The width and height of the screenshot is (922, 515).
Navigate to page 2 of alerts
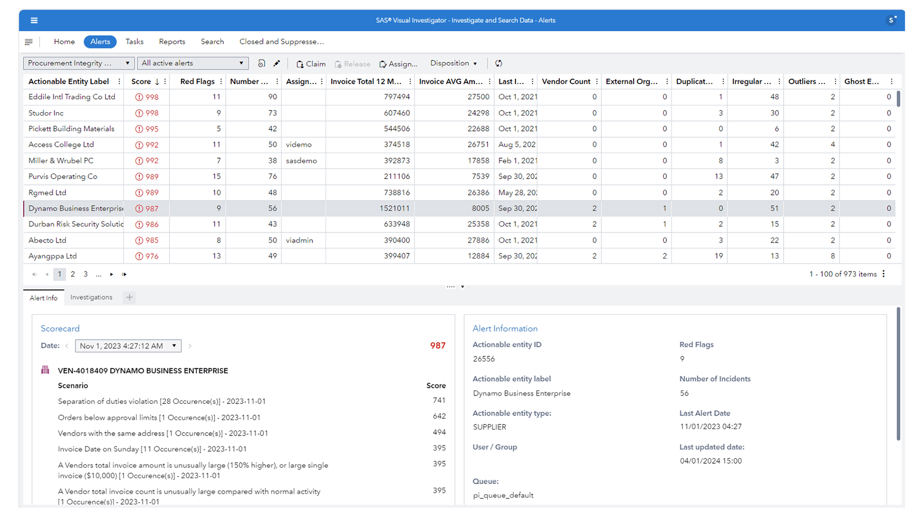(x=72, y=274)
